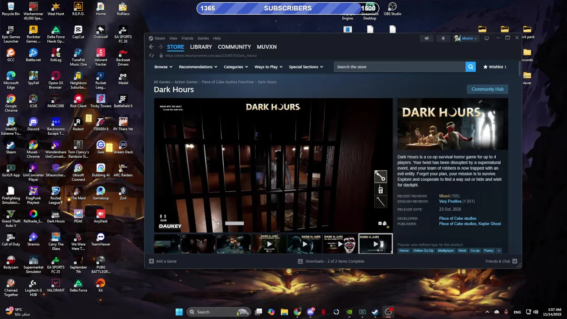Viewport: 567px width, 319px height.
Task: Click the Windows taskbar Search box
Action: coord(219,312)
